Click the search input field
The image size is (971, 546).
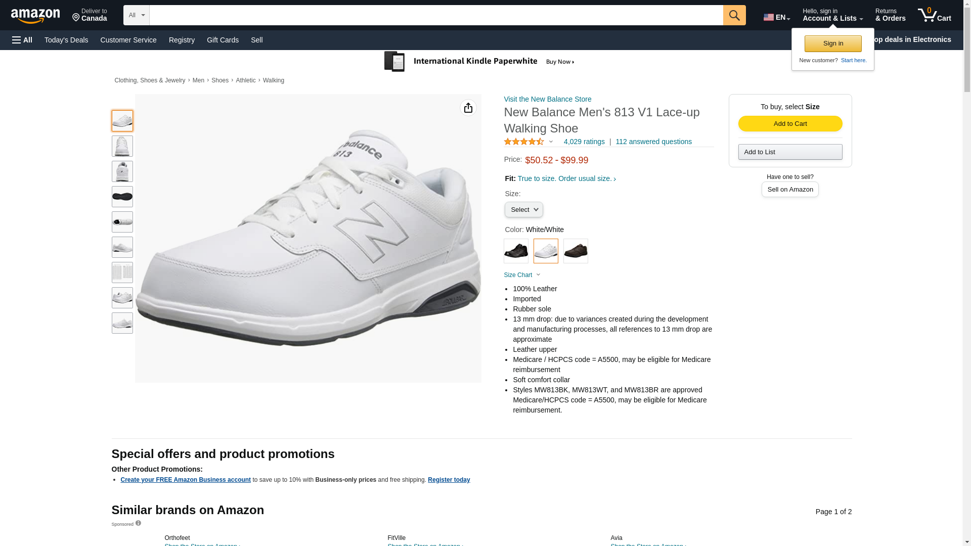pos(436,15)
